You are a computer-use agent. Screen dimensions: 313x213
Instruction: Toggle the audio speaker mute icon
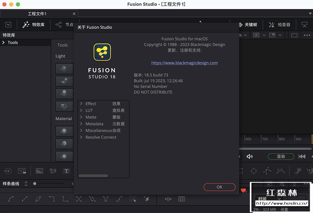coord(250,156)
